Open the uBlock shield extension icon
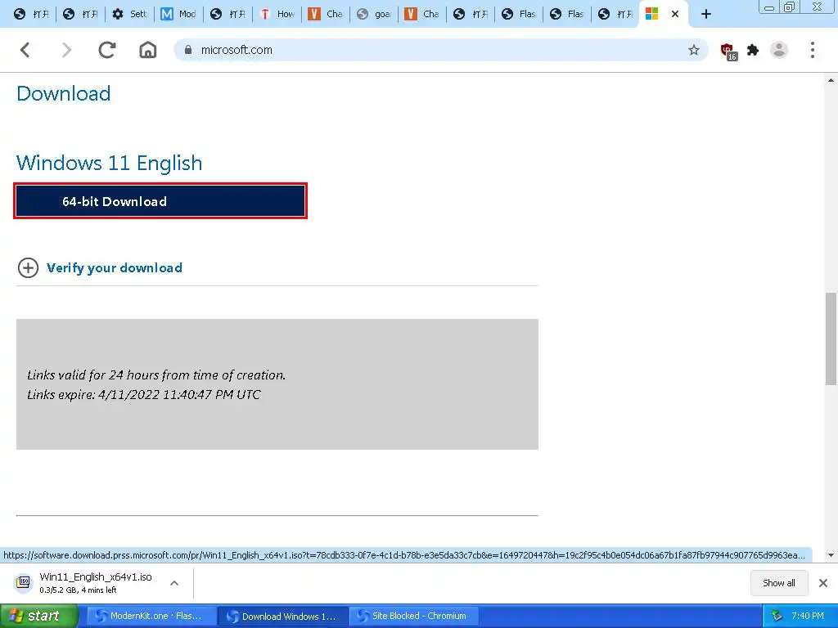838x628 pixels. [728, 51]
